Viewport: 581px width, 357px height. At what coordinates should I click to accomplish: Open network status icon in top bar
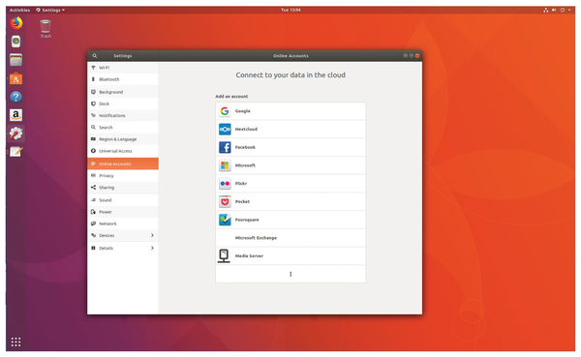point(546,10)
